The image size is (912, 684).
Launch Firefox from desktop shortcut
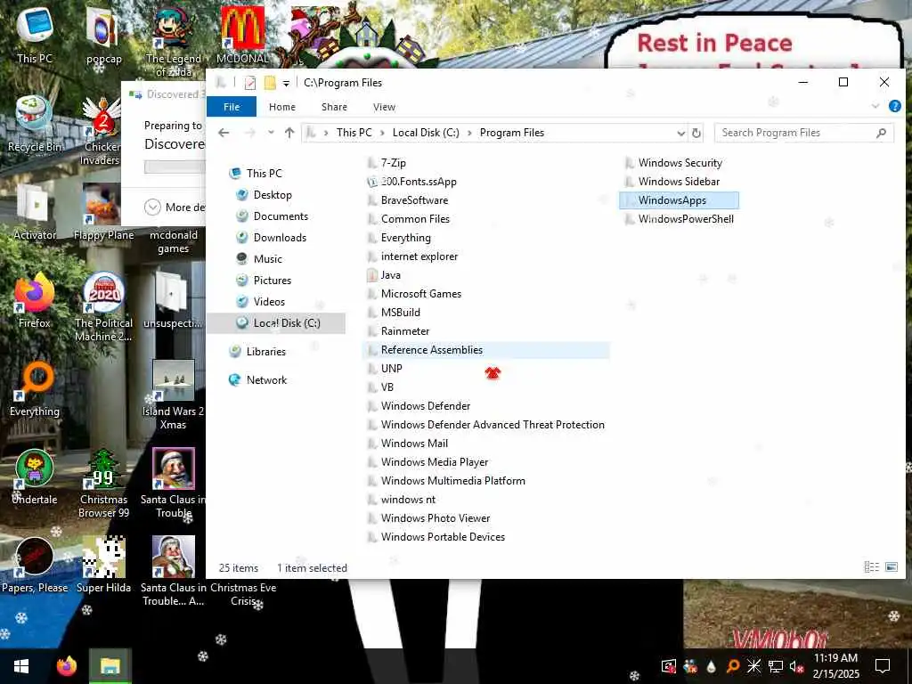pos(35,300)
